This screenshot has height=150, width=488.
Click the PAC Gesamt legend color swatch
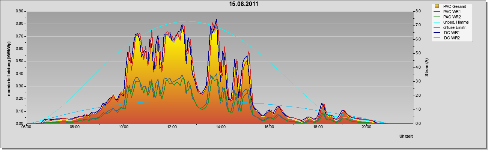437,6
